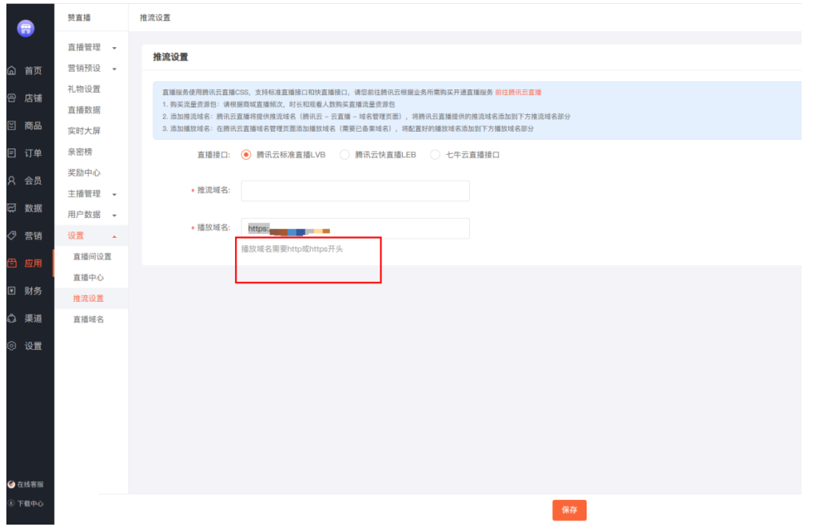This screenshot has width=828, height=531.
Task: Open 直播间设置 in the settings submenu
Action: pyautogui.click(x=91, y=257)
